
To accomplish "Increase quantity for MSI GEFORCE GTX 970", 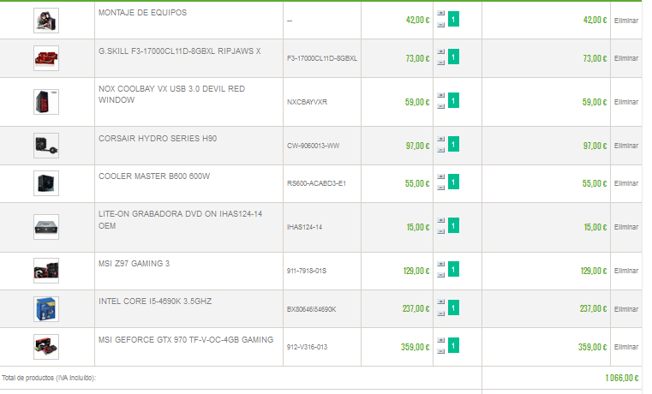I will [x=440, y=340].
